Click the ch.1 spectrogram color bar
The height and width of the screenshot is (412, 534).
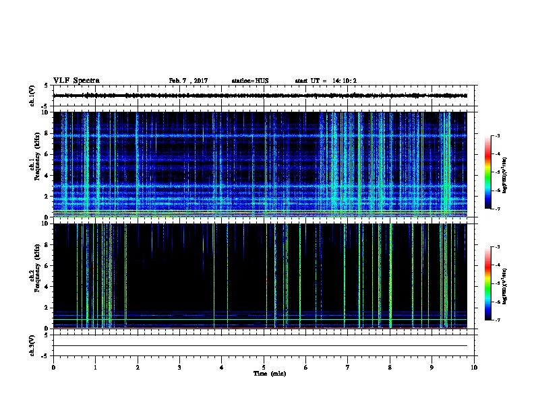487,172
